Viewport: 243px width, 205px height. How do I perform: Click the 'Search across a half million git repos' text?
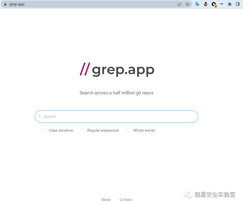pos(117,93)
